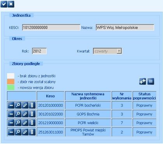The height and width of the screenshot is (144, 163).
Task: Click the Nr wykonania column header
Action: tap(122, 96)
